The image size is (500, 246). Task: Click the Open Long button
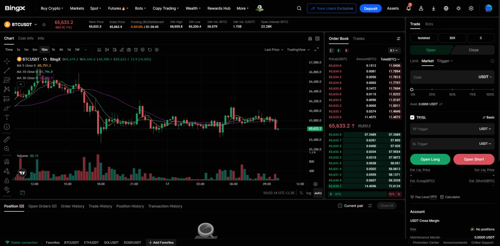tap(430, 159)
